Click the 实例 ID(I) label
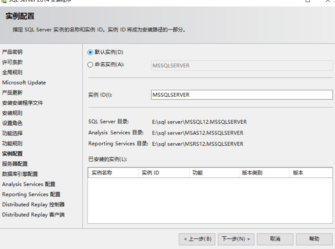This screenshot has height=249, width=335. coord(100,95)
